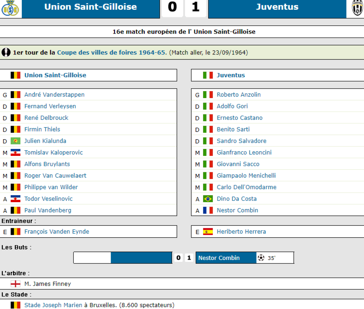The height and width of the screenshot is (309, 364).
Task: Open coach François Vanden Eynde's page
Action: tap(57, 232)
